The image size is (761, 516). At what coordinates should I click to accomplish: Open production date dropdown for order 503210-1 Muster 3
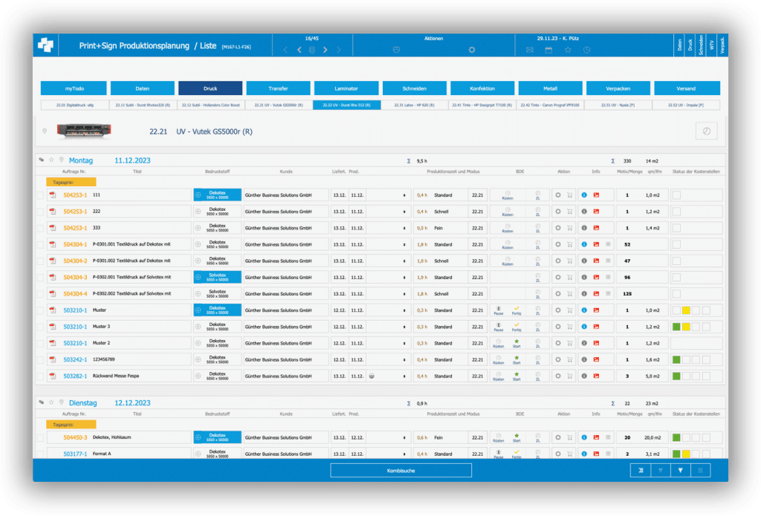404,326
